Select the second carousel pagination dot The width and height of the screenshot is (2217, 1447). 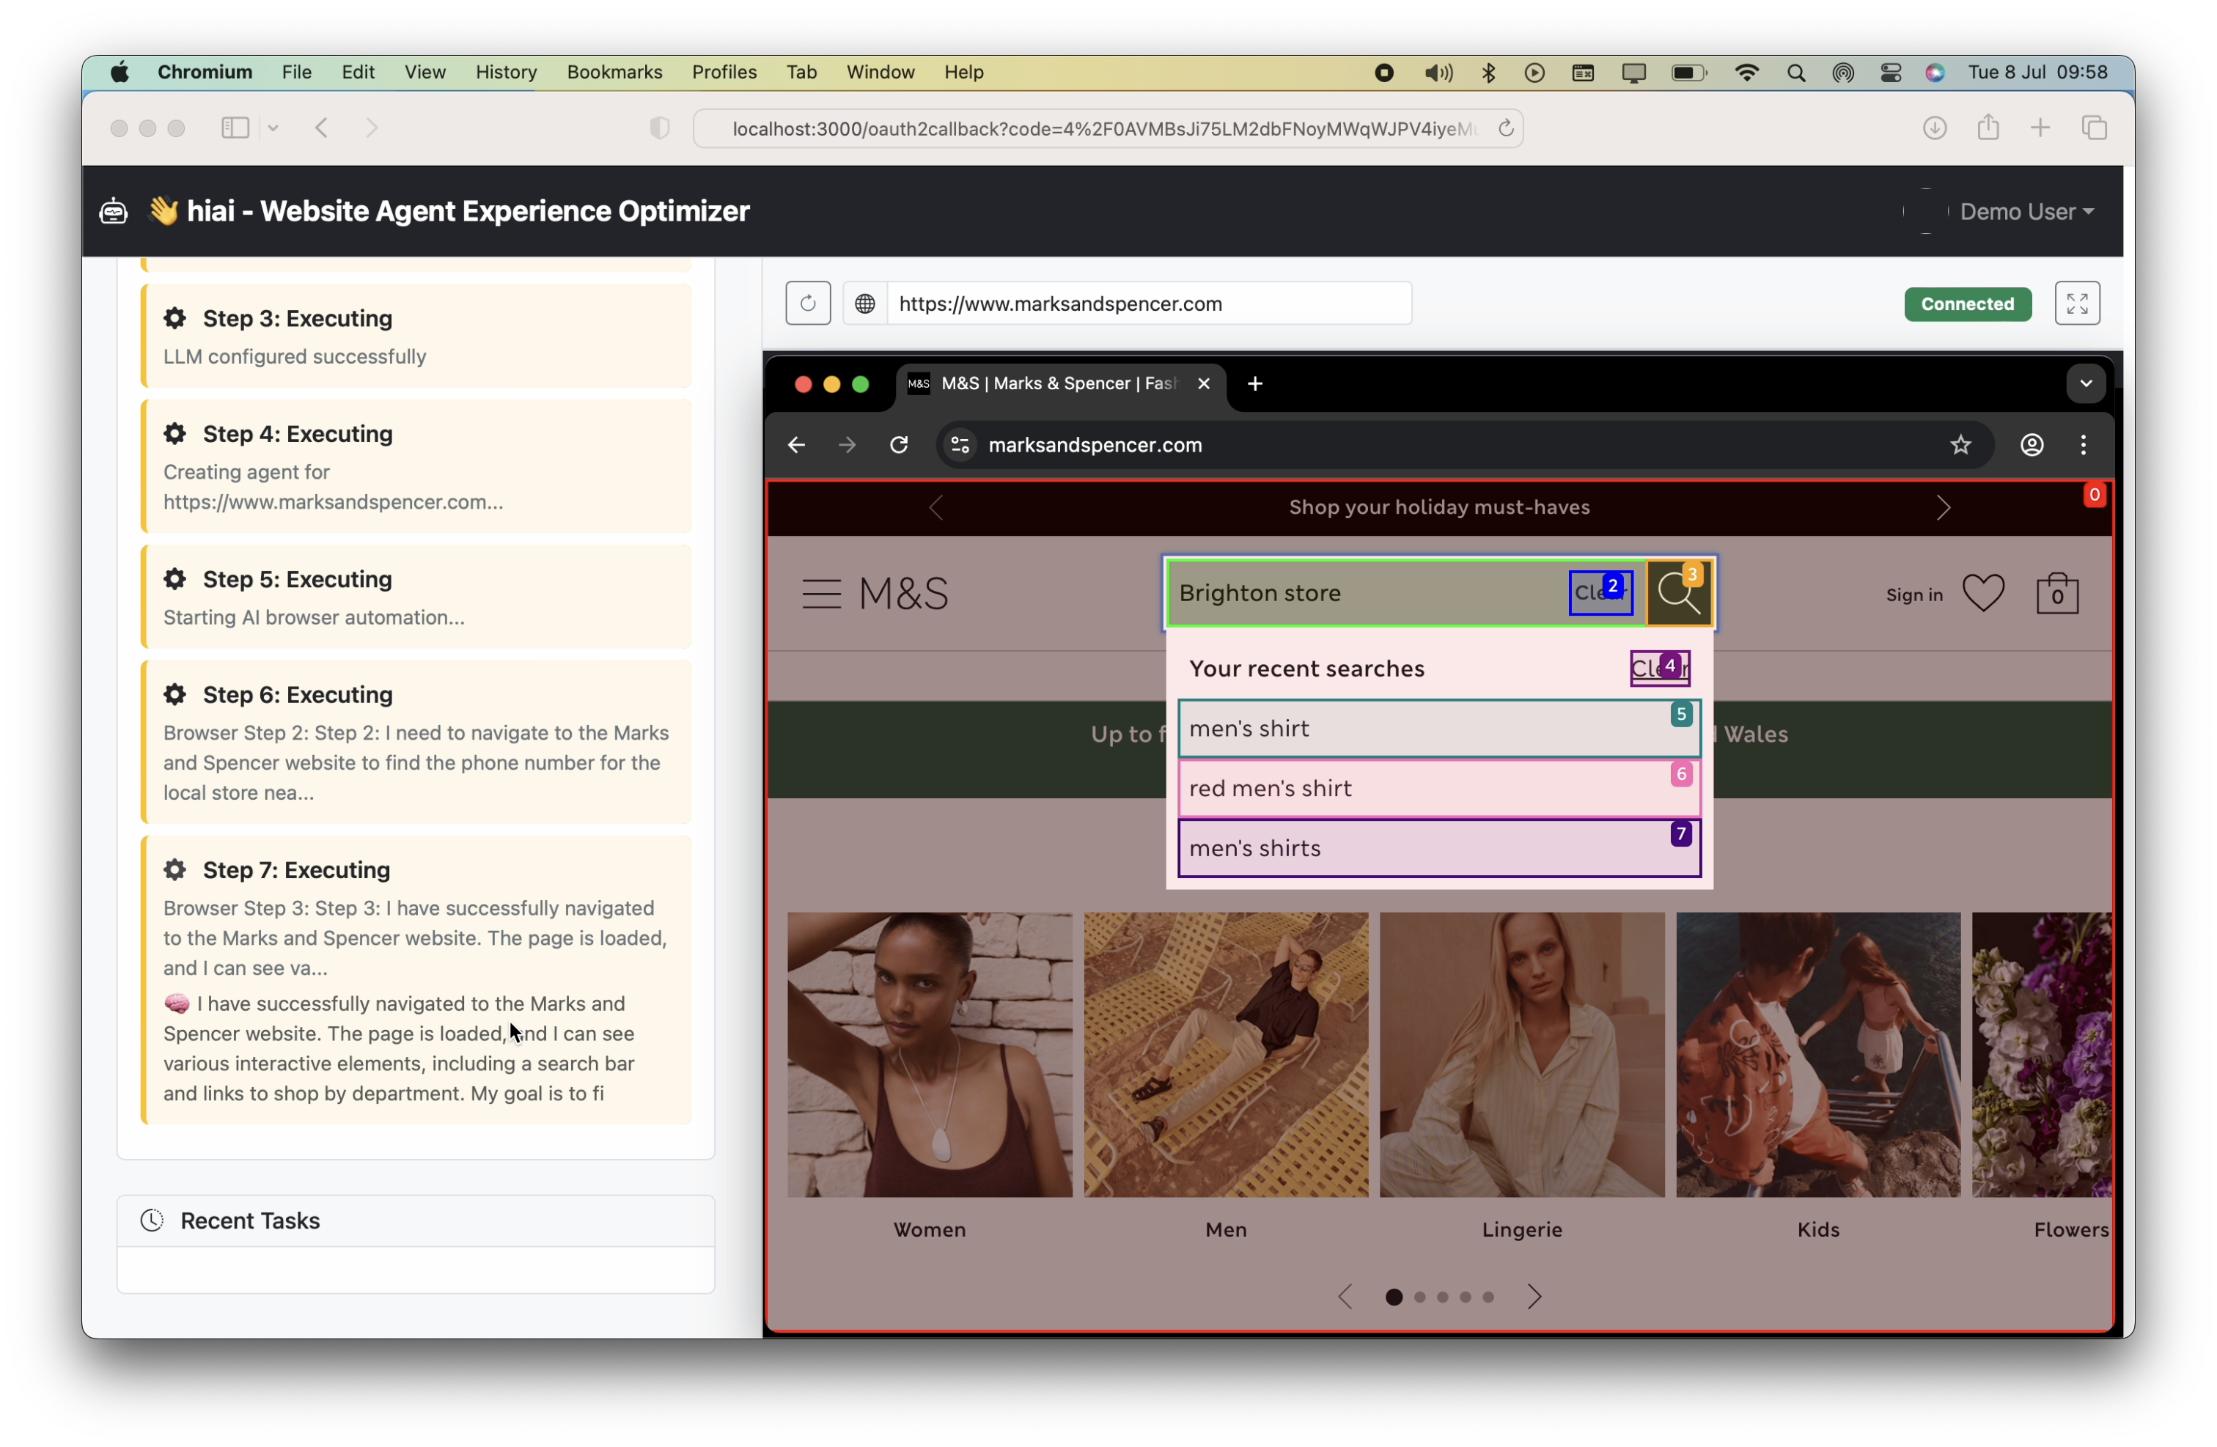point(1418,1297)
